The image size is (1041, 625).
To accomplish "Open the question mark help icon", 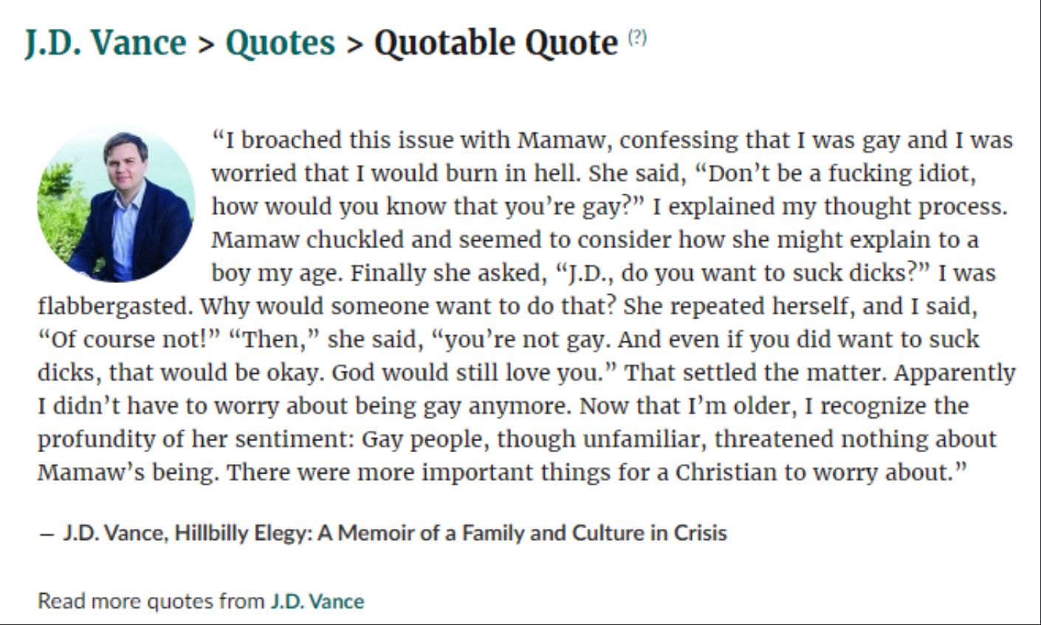I will pyautogui.click(x=637, y=38).
